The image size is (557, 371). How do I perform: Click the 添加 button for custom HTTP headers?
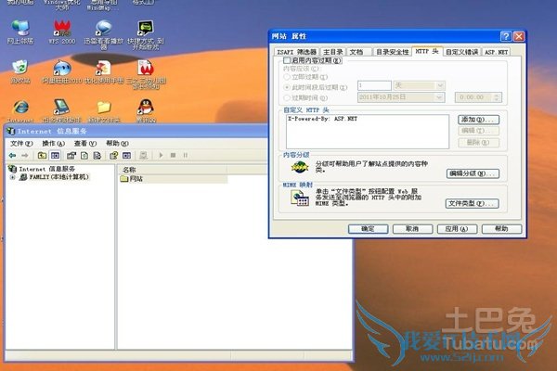(x=478, y=120)
